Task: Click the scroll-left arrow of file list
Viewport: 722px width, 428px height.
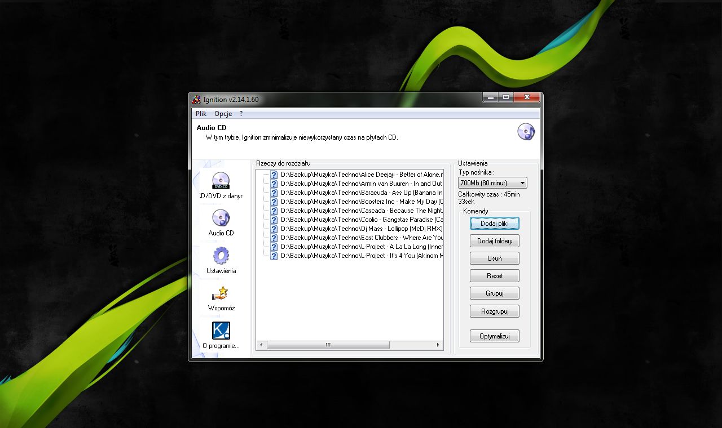Action: pyautogui.click(x=261, y=345)
